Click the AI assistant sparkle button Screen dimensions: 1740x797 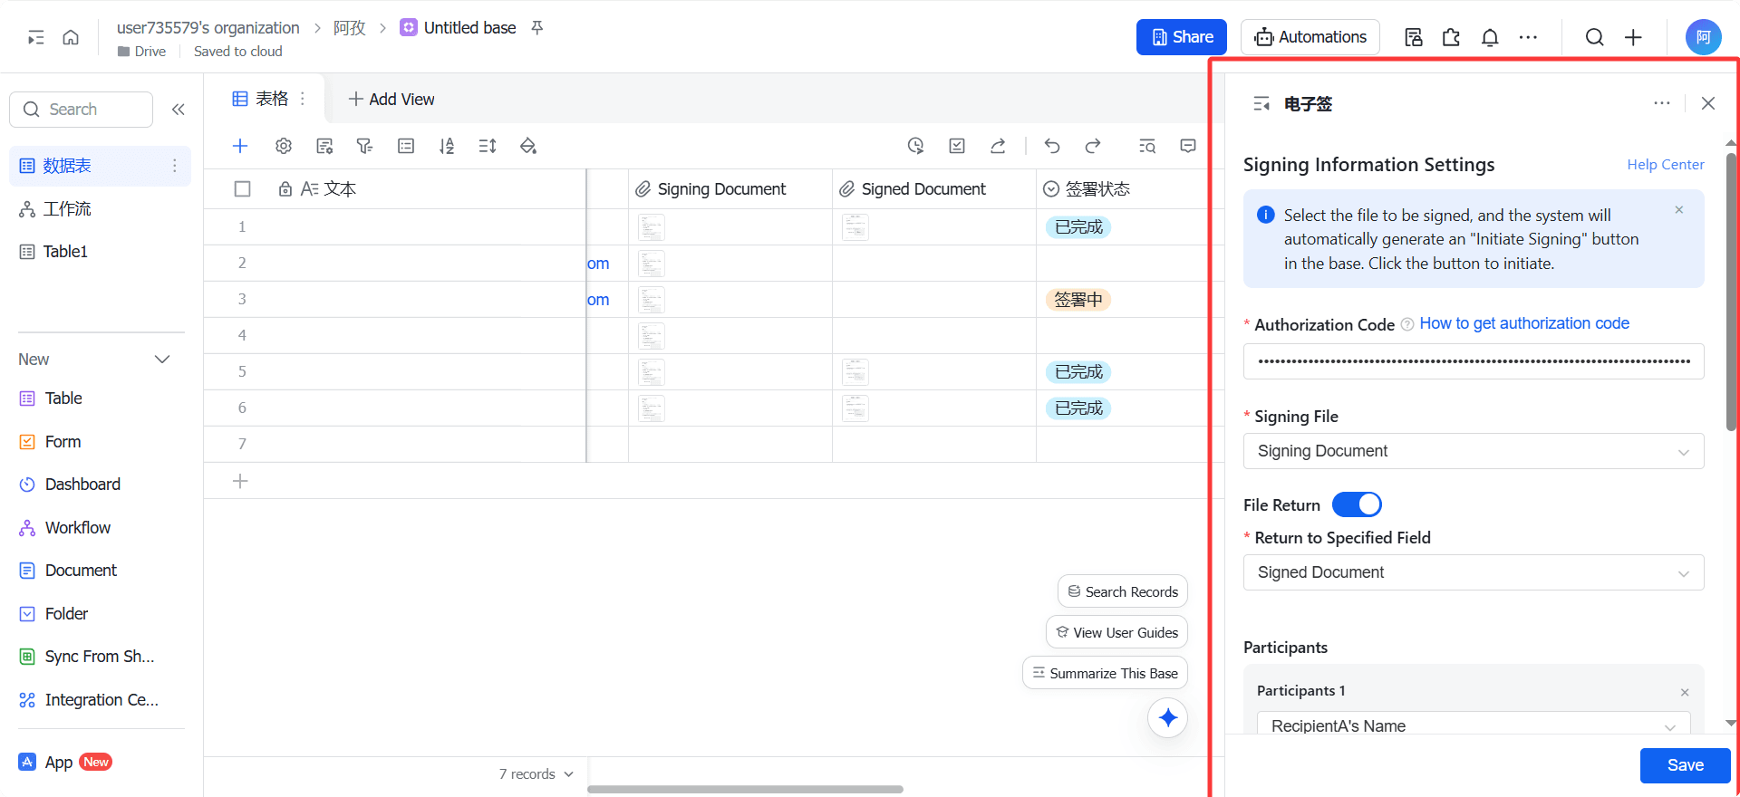click(1168, 718)
